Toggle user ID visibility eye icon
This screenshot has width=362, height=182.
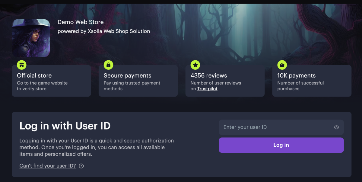tap(336, 127)
